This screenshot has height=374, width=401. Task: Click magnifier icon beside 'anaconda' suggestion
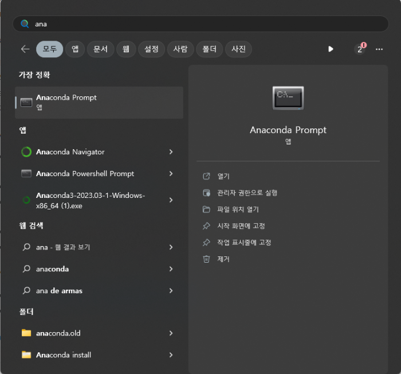point(26,268)
